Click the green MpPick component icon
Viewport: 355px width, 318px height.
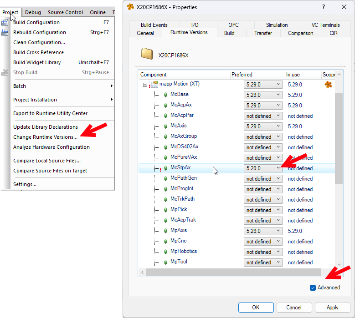(x=166, y=210)
